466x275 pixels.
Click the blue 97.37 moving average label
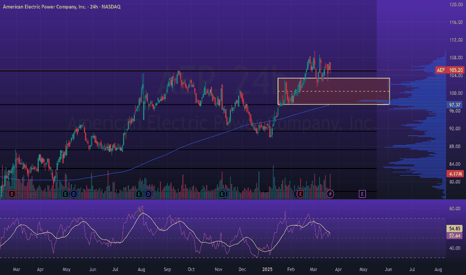coord(454,105)
